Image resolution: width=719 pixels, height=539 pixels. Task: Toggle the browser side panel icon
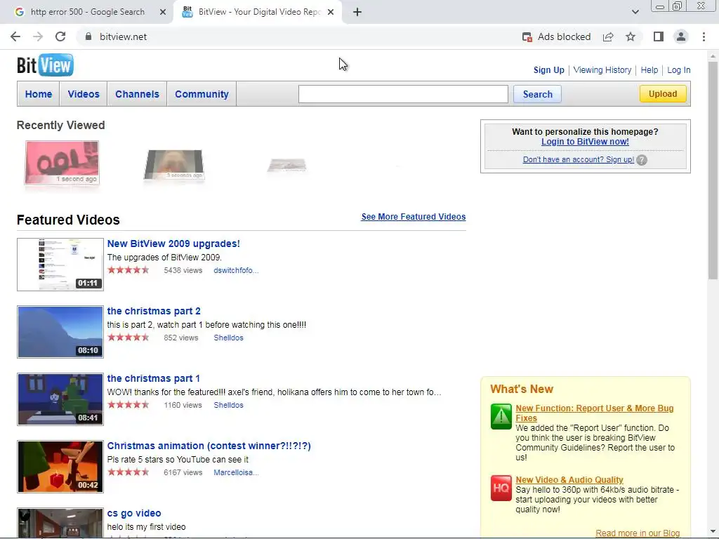click(x=659, y=36)
